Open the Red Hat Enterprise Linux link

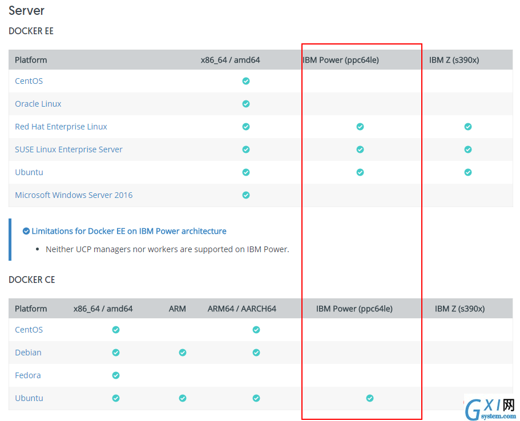point(61,127)
